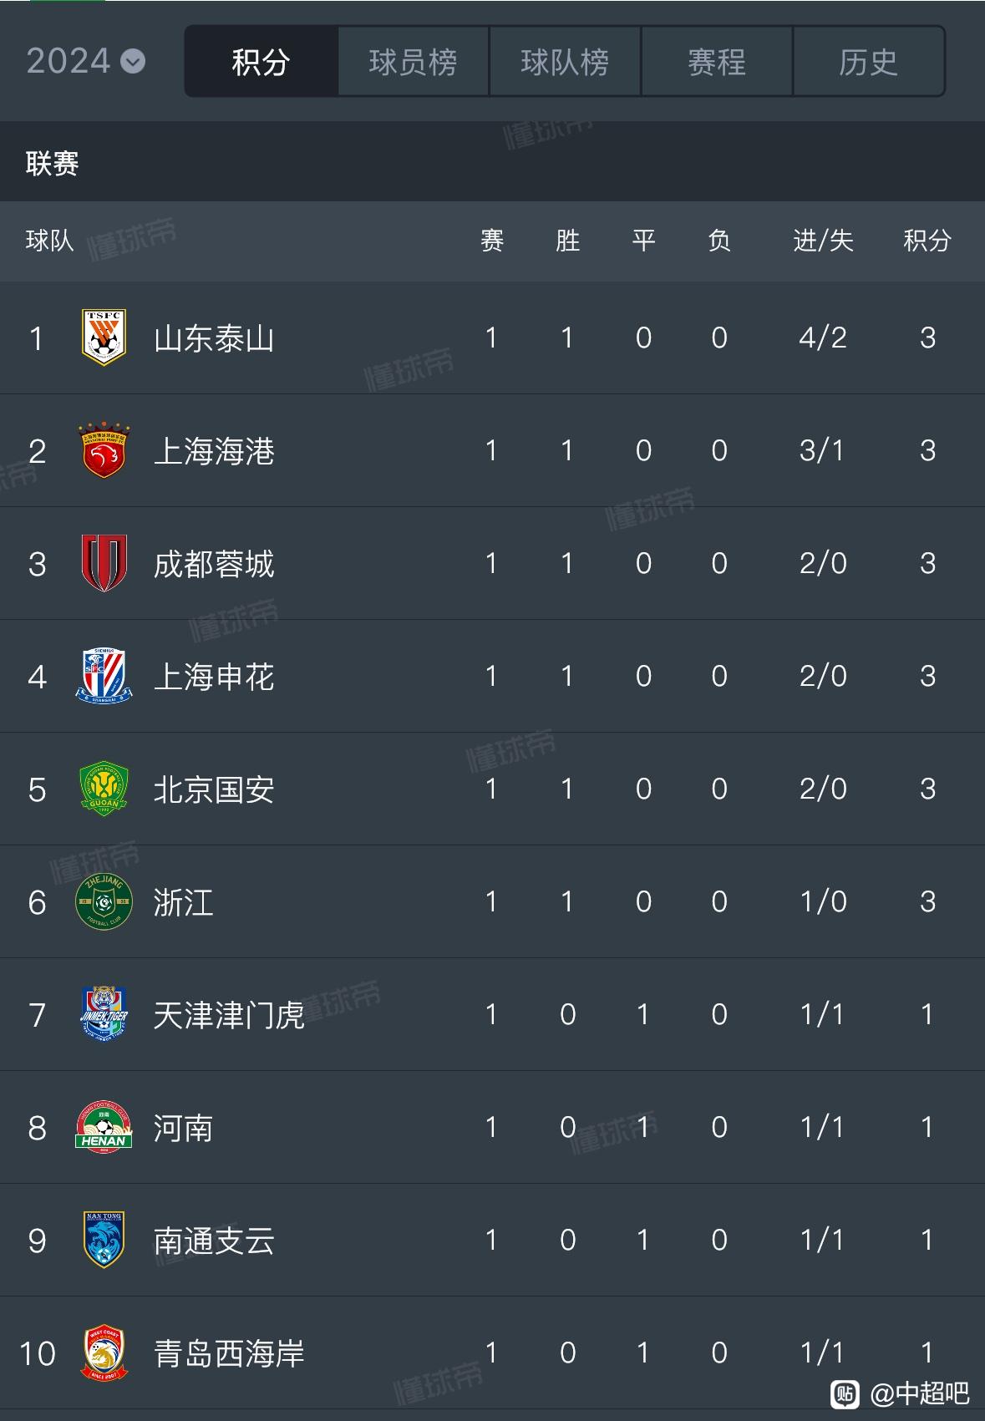Open the Qingdao West Coast badge
985x1421 pixels.
(104, 1353)
